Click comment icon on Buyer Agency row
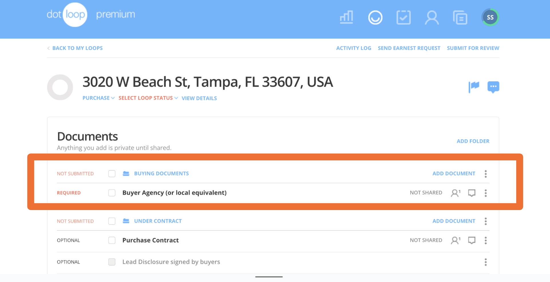550x282 pixels. click(x=472, y=193)
